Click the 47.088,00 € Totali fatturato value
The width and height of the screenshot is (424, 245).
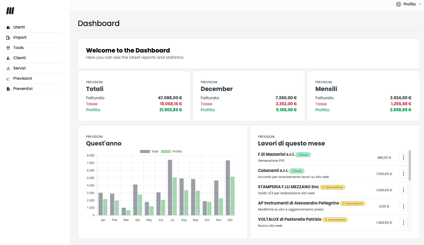pyautogui.click(x=170, y=98)
